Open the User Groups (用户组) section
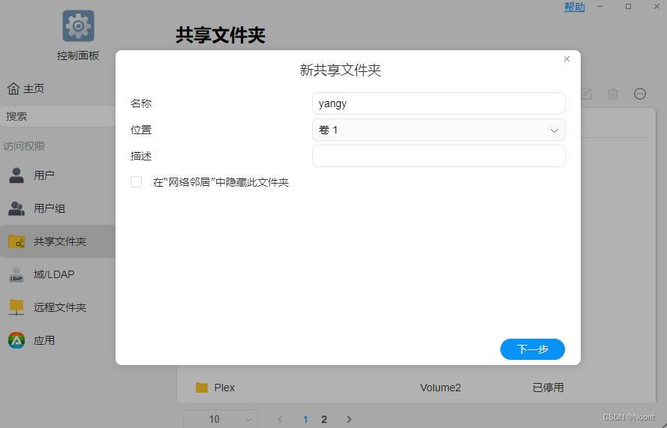 pyautogui.click(x=58, y=208)
